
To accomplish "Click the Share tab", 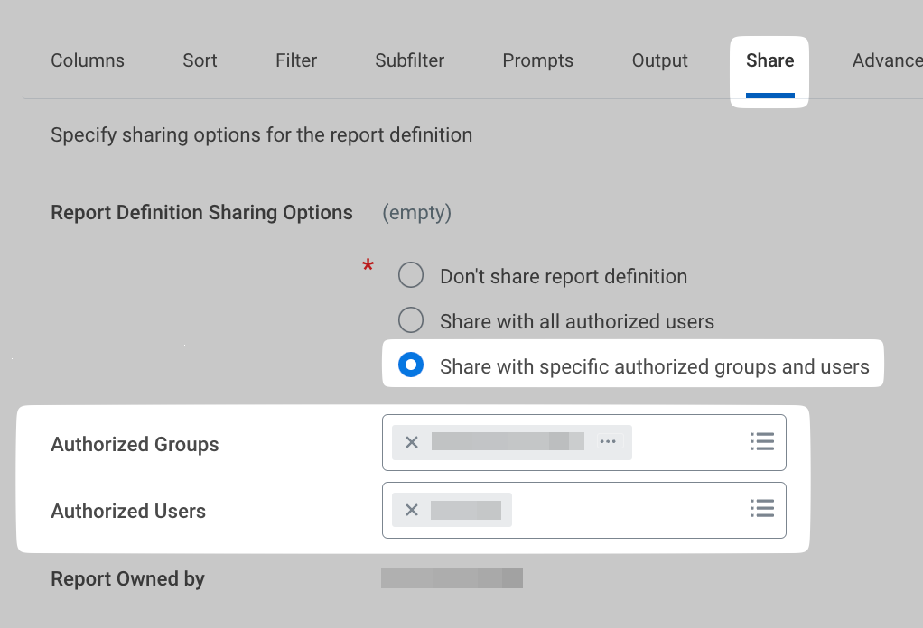I will [x=769, y=60].
